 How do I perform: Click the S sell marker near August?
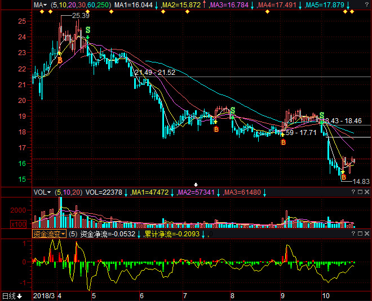(x=232, y=111)
